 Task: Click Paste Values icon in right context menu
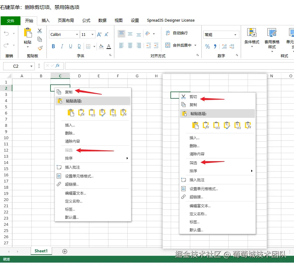(216, 125)
